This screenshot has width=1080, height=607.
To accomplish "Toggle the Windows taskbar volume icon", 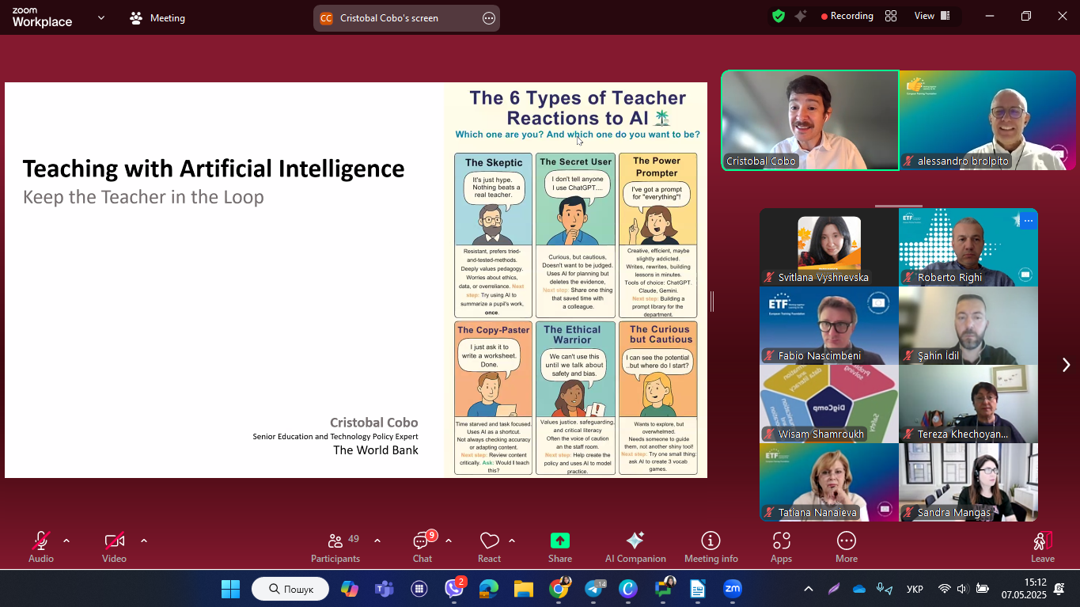I will pyautogui.click(x=962, y=589).
